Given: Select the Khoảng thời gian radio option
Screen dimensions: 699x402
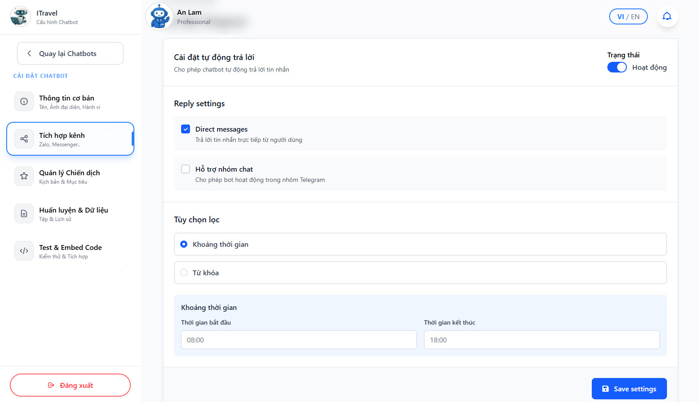Looking at the screenshot, I should tap(184, 244).
